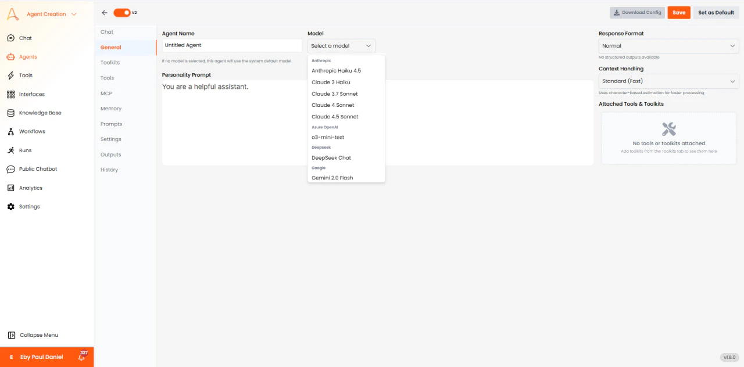Toggle the v2 switch at the top

point(121,12)
